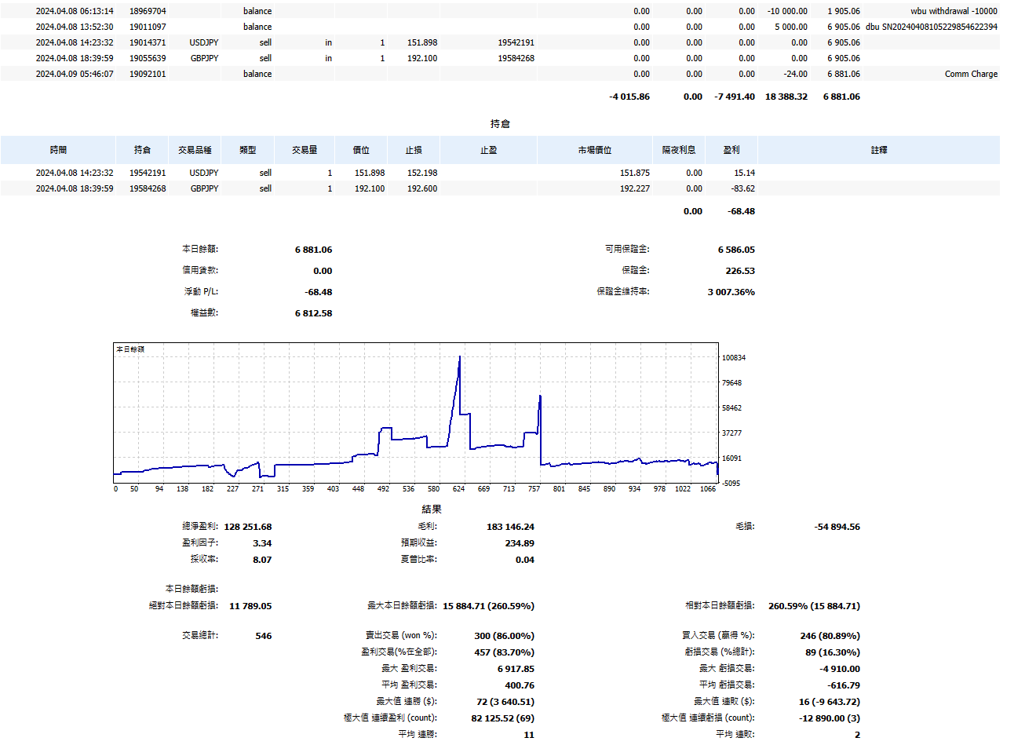This screenshot has width=1025, height=756.
Task: Click position number 19542191 in 持倉 table
Action: click(x=148, y=173)
